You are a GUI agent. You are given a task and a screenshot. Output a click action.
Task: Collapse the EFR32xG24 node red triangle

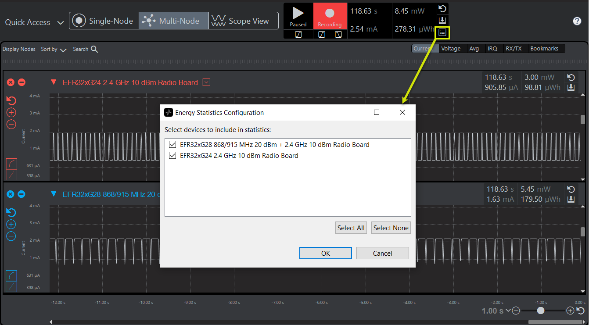54,82
